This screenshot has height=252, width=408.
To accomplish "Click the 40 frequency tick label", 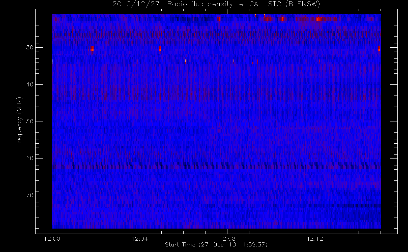I will 30,84.
